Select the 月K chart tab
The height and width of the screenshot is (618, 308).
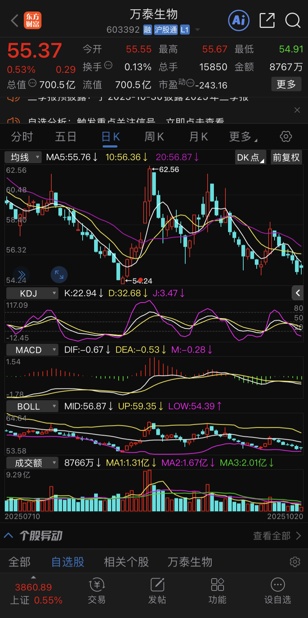point(198,137)
